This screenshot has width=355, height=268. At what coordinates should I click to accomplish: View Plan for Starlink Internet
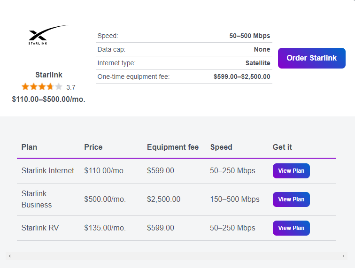(291, 171)
